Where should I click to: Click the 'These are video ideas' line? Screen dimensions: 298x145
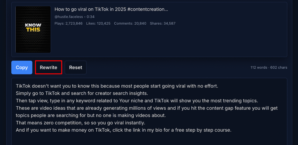pos(147,108)
